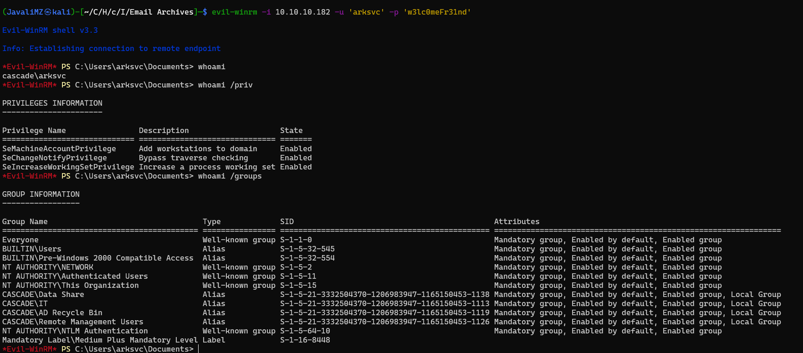Click the Type column header
Viewport: 803px width, 353px height.
point(212,221)
